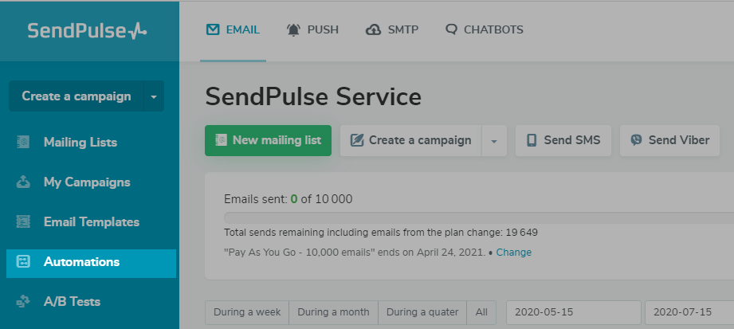Click the Mailing Lists sidebar icon
The width and height of the screenshot is (734, 329).
23,143
